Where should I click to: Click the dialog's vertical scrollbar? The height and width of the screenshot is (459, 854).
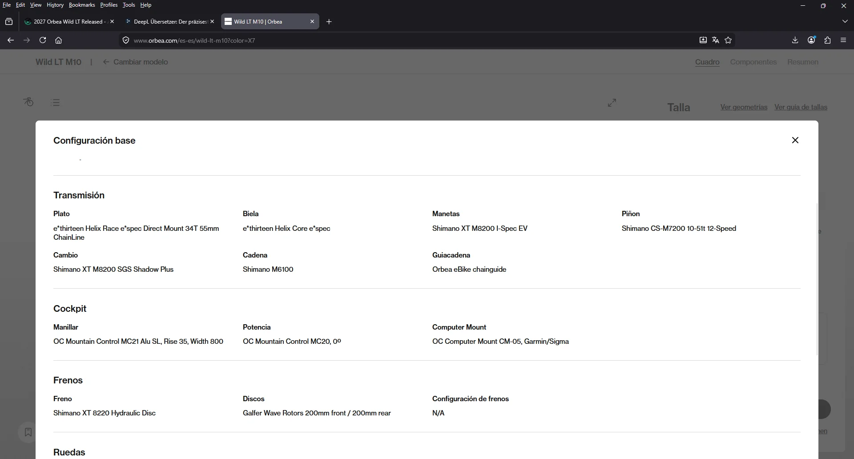[x=817, y=279]
